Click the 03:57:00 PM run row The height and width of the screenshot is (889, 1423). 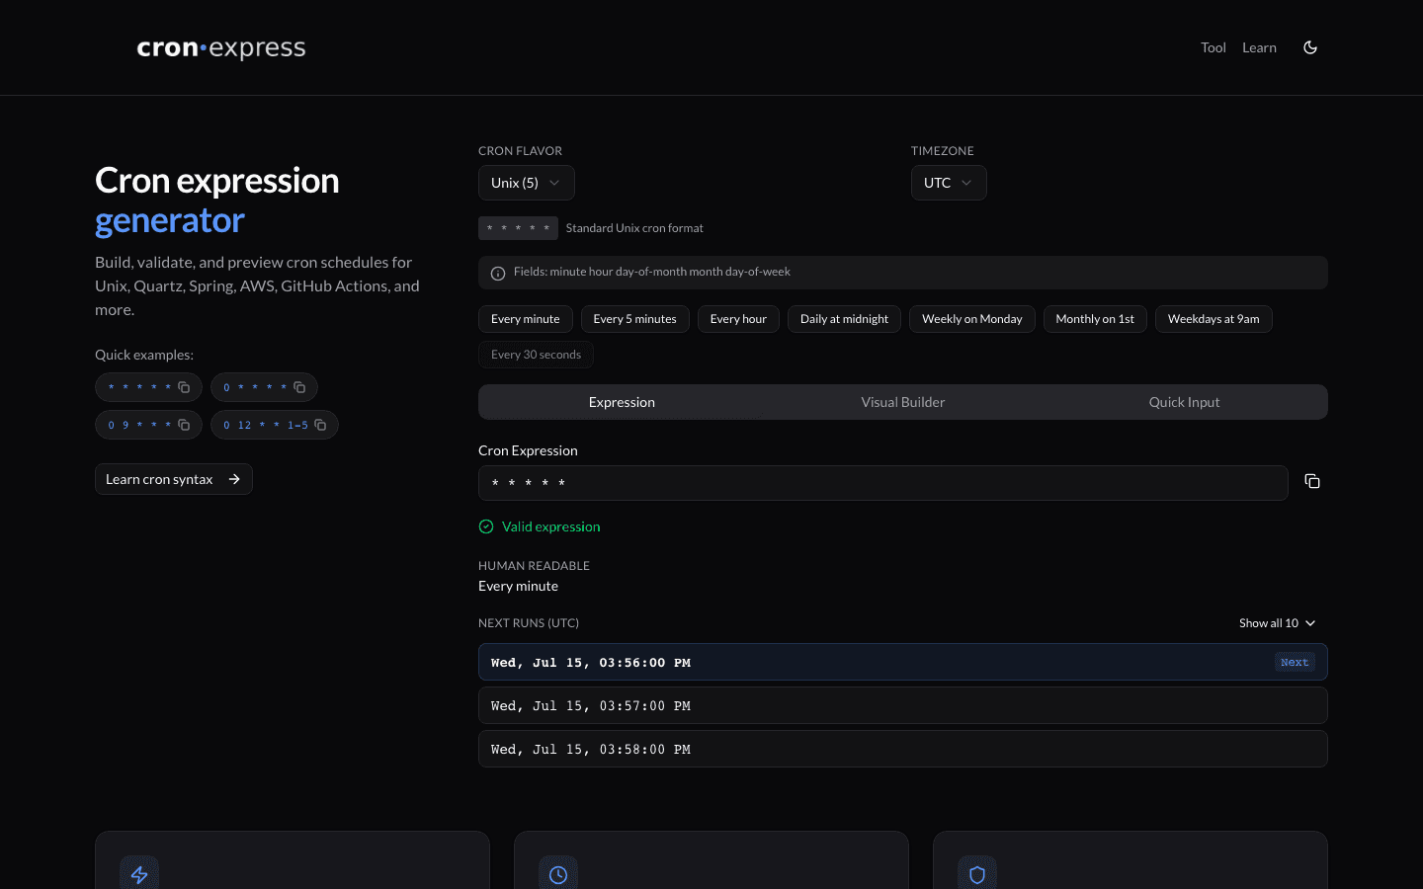903,705
